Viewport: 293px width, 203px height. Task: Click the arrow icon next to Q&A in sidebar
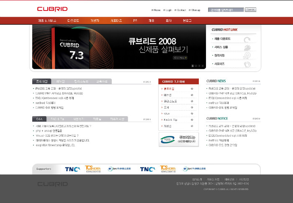192,113
